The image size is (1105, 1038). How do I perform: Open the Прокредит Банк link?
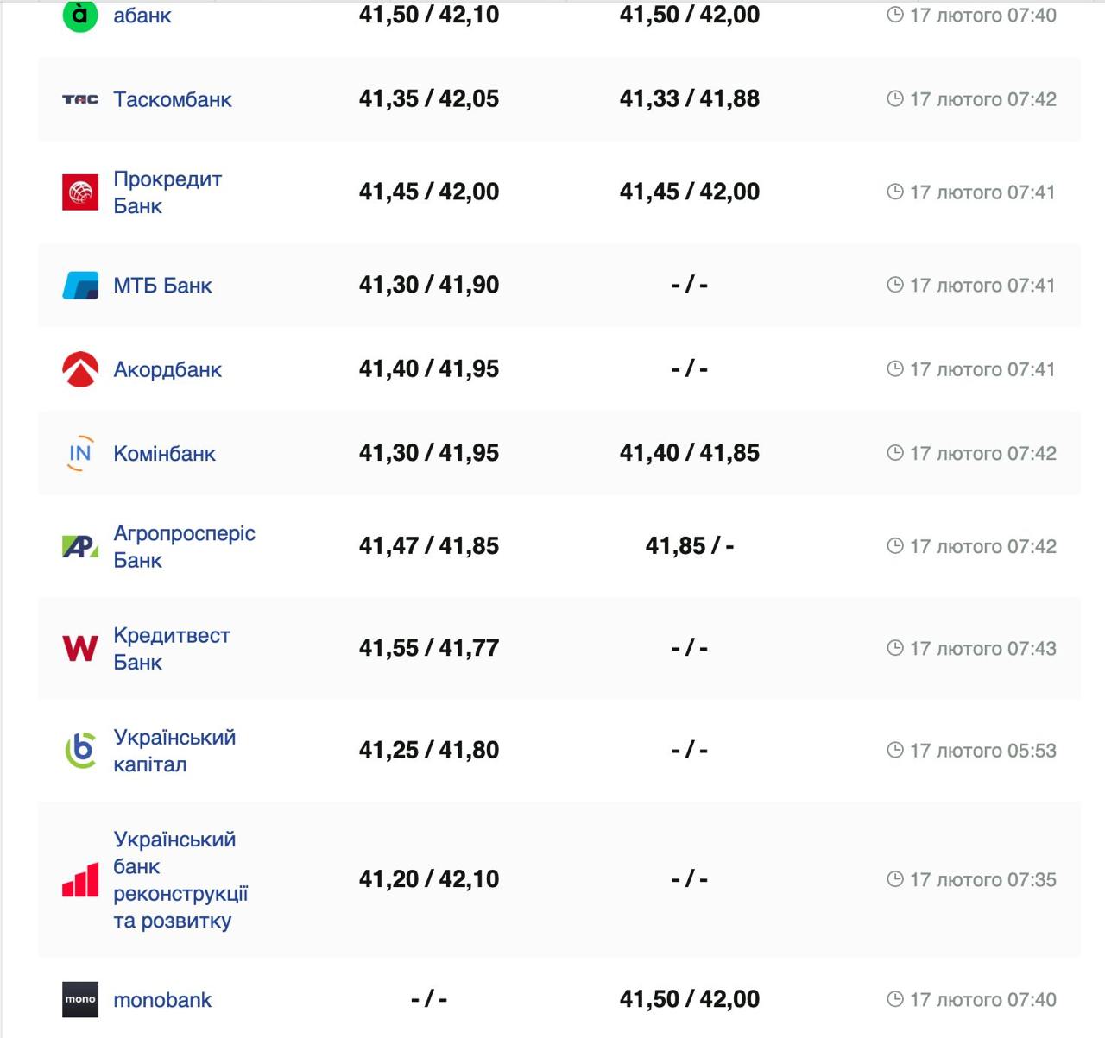point(167,192)
